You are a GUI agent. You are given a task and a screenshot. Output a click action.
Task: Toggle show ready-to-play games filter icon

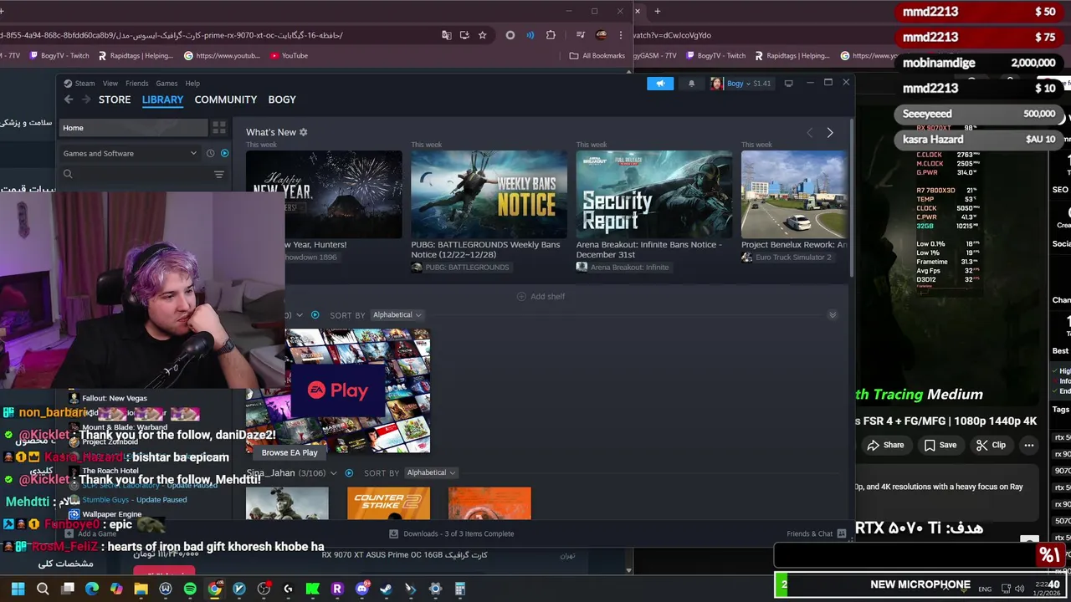coord(224,153)
